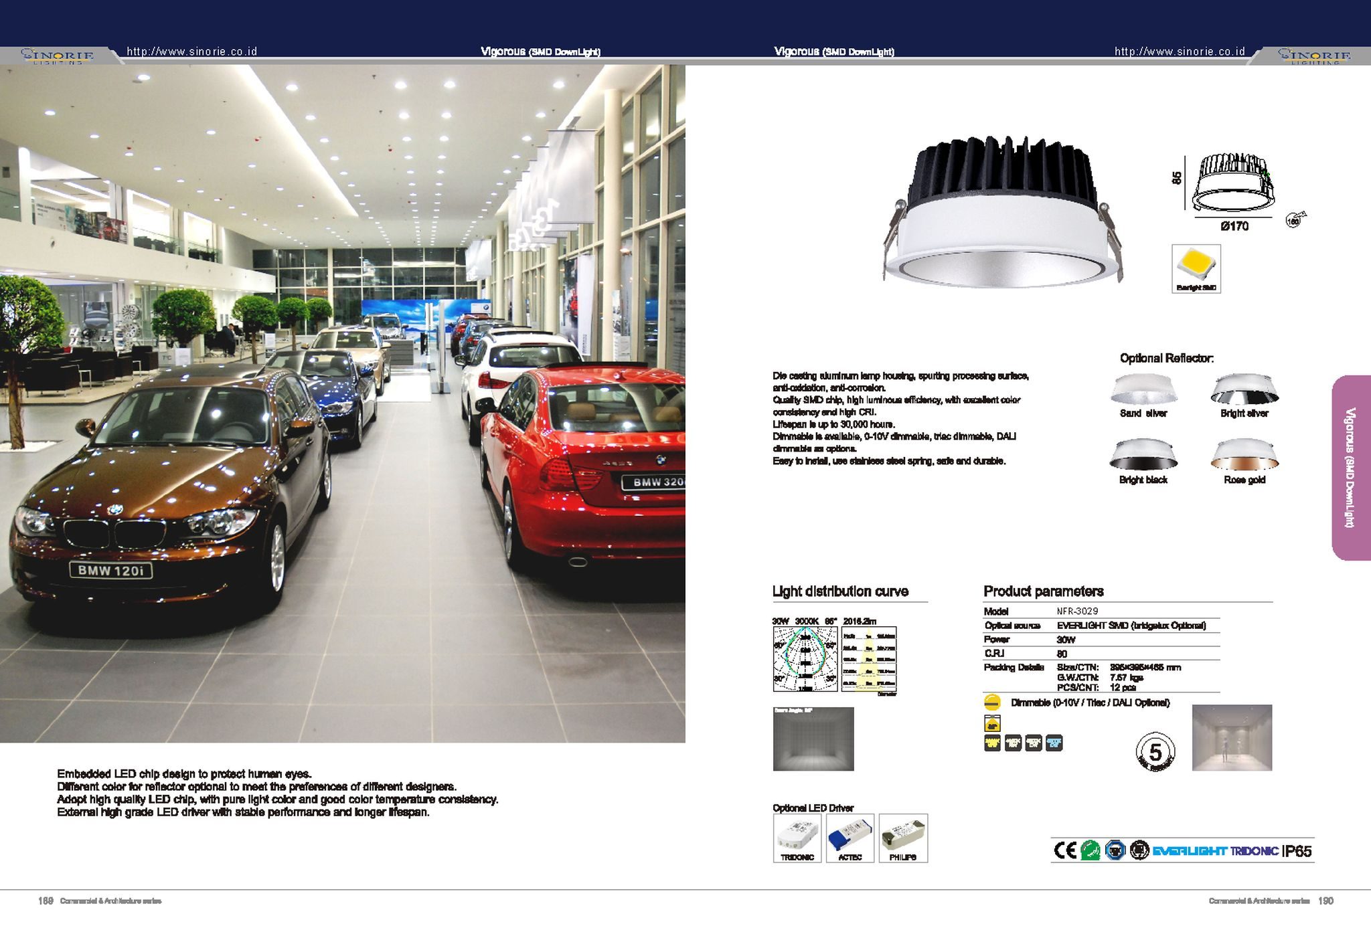Click the light distribution polar curve chart
The image size is (1371, 936).
(805, 659)
